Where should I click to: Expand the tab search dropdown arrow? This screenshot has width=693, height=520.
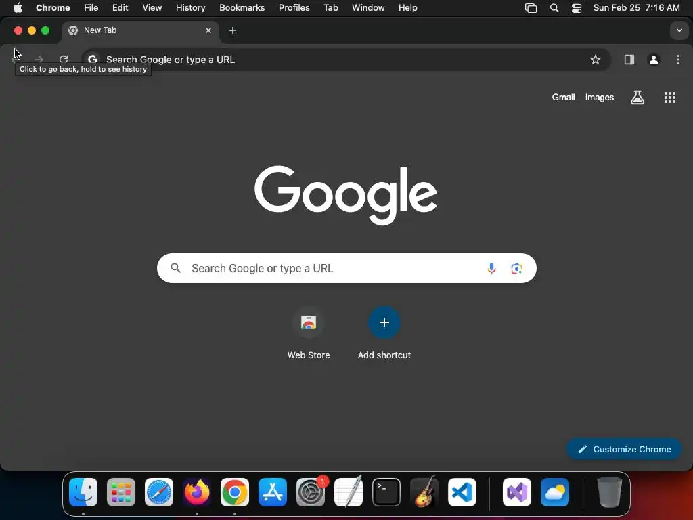[x=679, y=30]
